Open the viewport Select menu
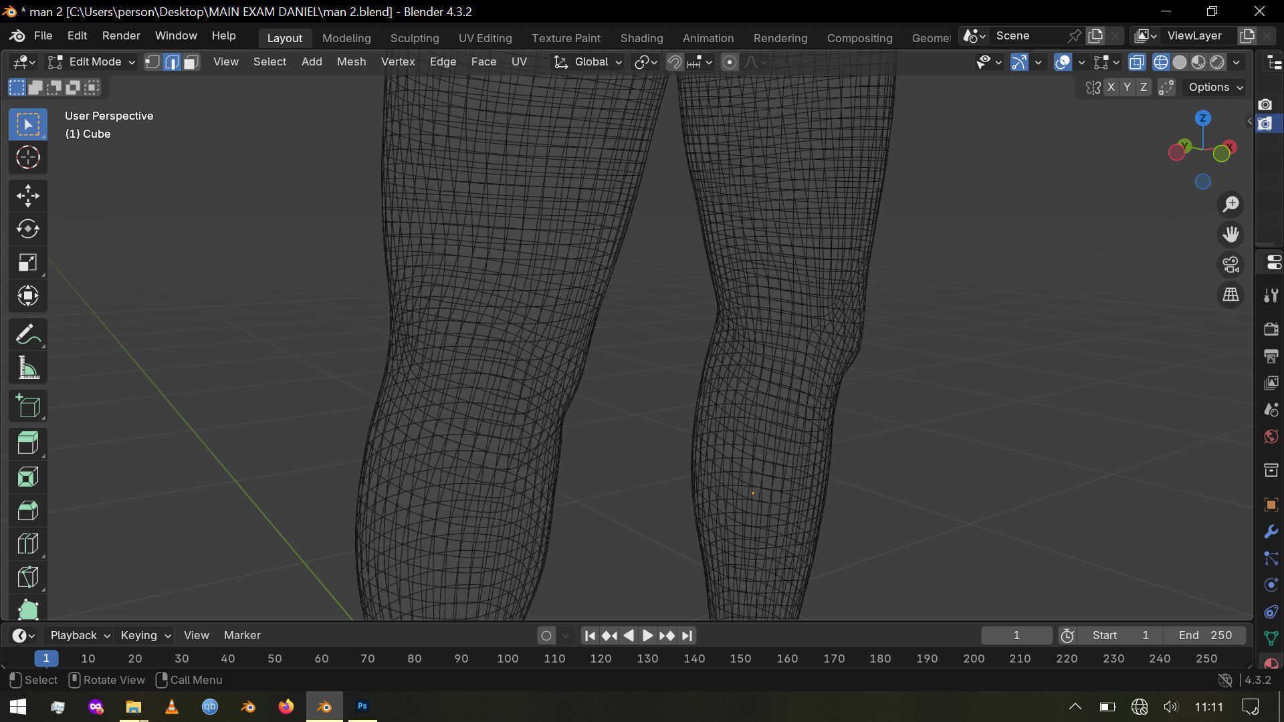This screenshot has height=722, width=1284. tap(270, 62)
